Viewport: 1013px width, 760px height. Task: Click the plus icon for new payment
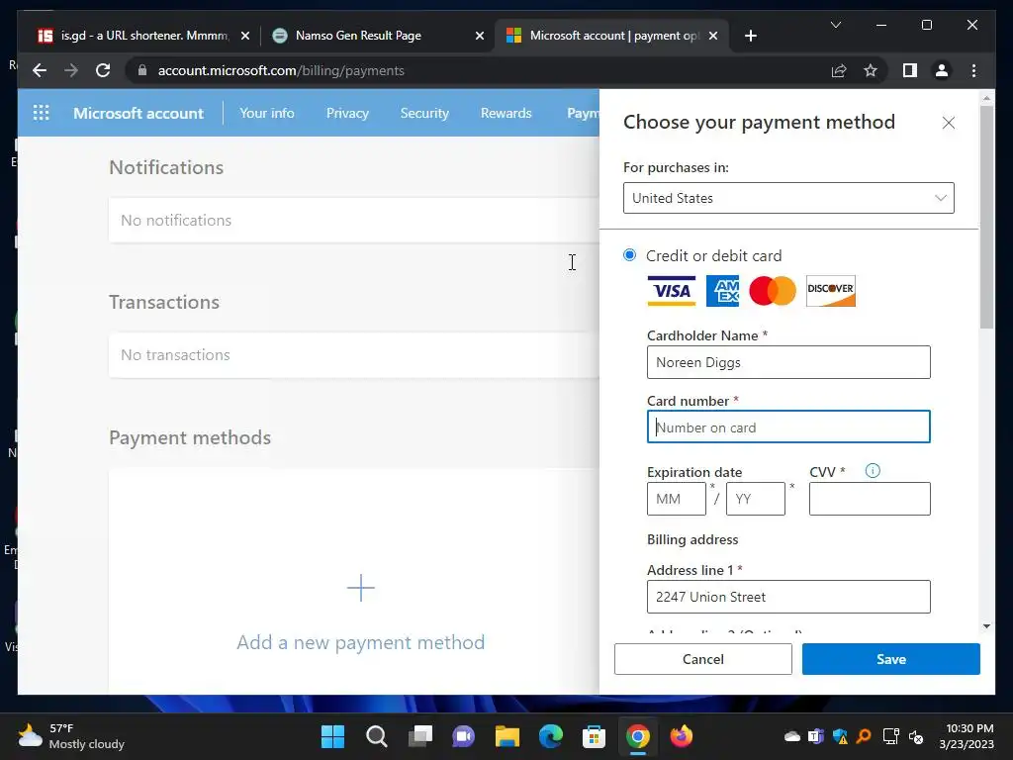click(x=360, y=588)
